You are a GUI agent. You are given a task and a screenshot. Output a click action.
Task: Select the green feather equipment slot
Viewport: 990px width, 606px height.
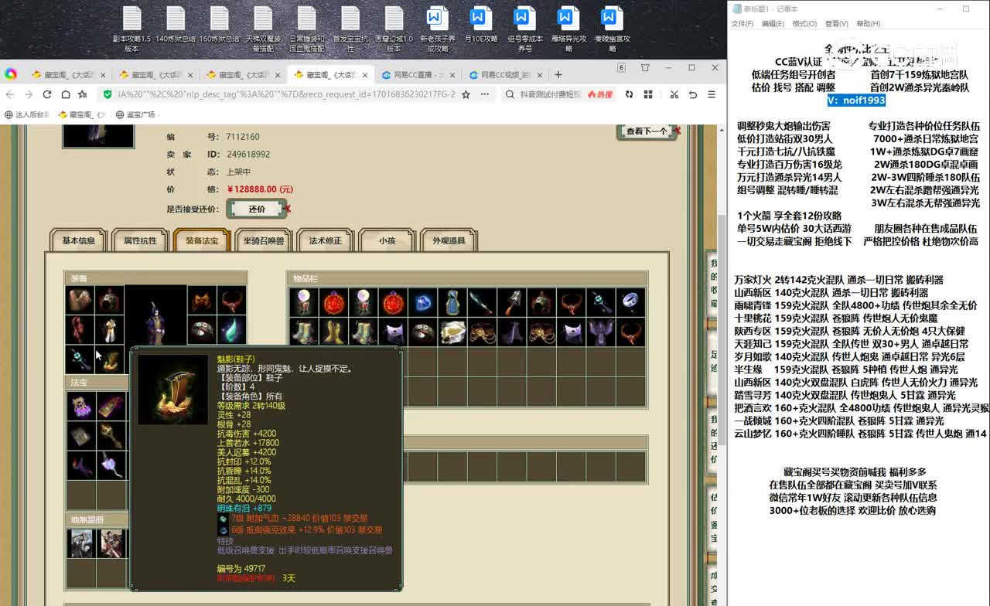pos(231,329)
